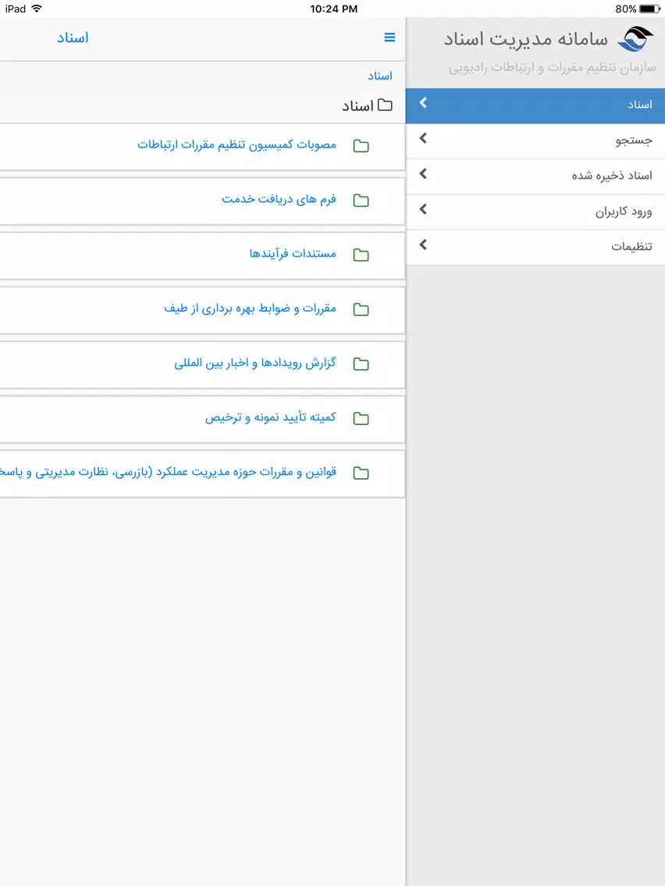Click folder icon beside مصوبات کمیسیون تنظیم مقررات ارتباطات
This screenshot has height=886, width=665.
coord(361,146)
